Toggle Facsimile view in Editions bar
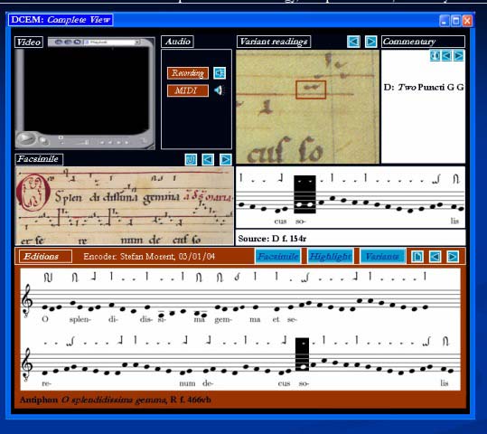 tap(278, 257)
